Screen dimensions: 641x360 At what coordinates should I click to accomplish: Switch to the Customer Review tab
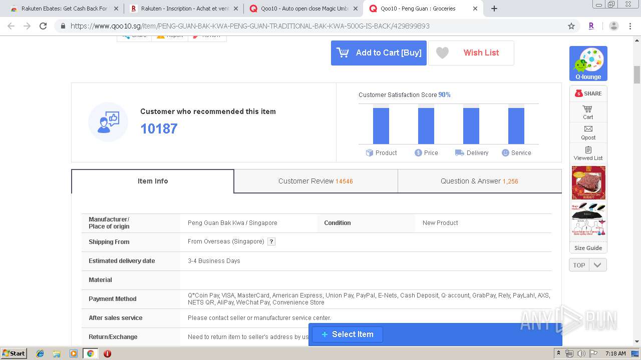[x=315, y=181]
